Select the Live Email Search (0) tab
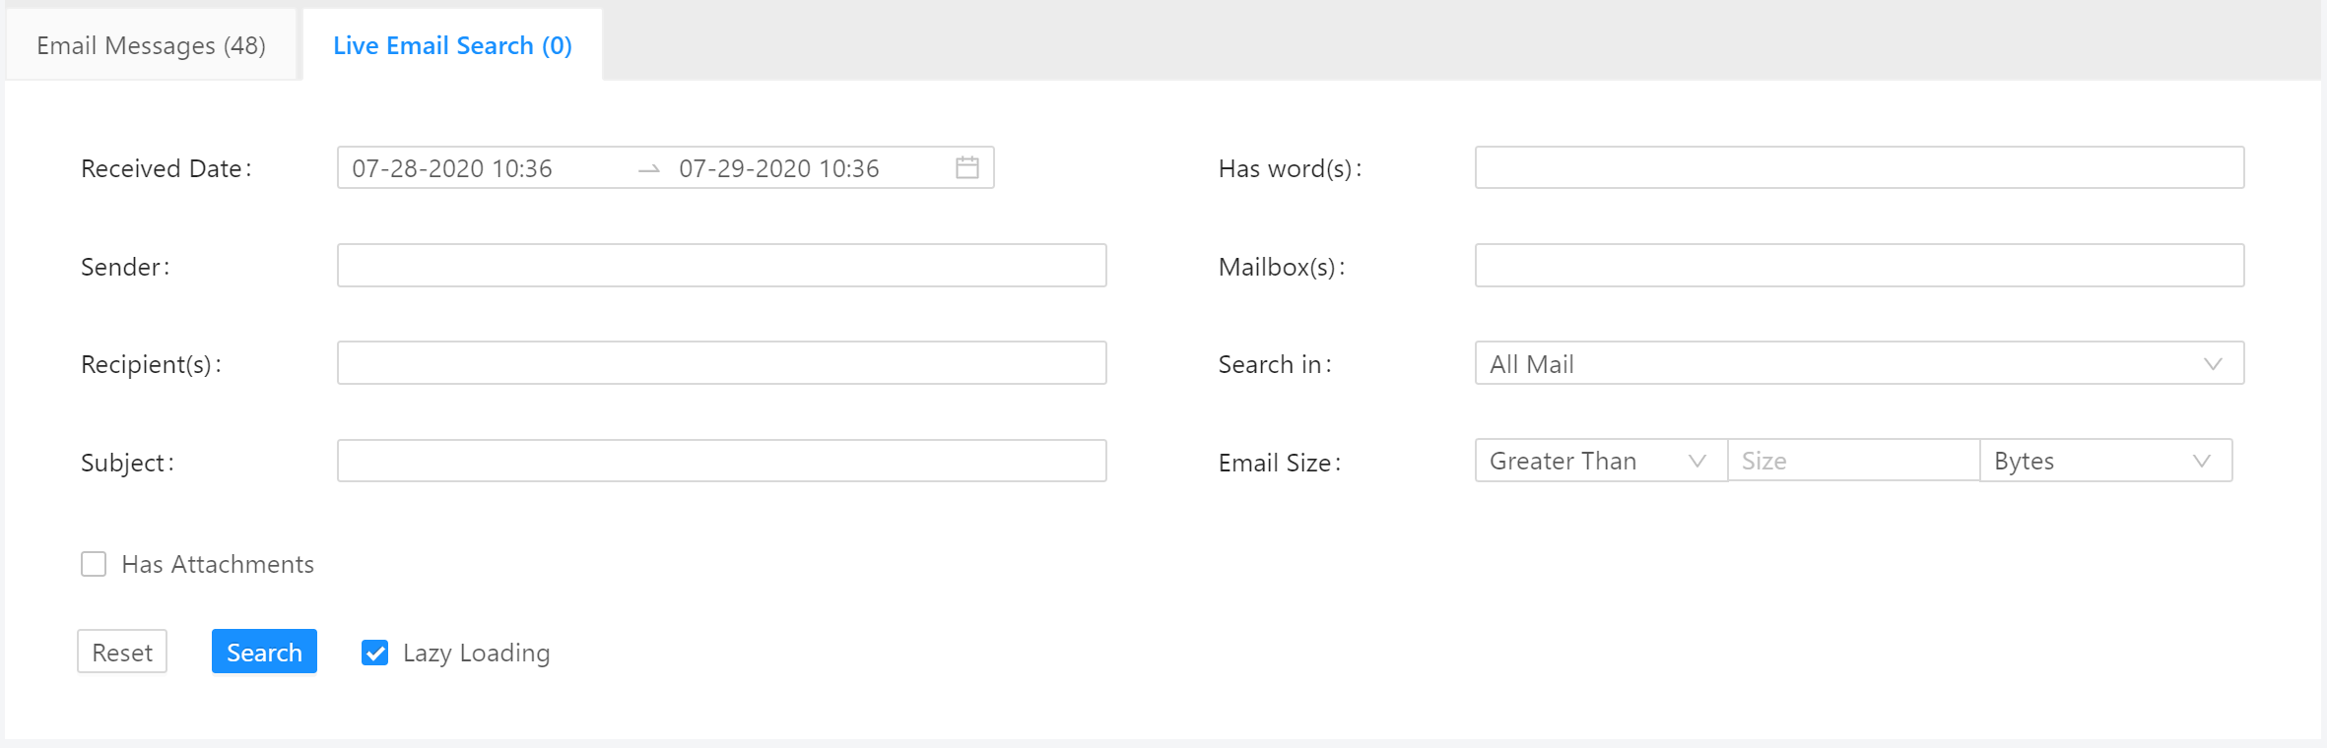This screenshot has width=2327, height=748. pos(452,45)
